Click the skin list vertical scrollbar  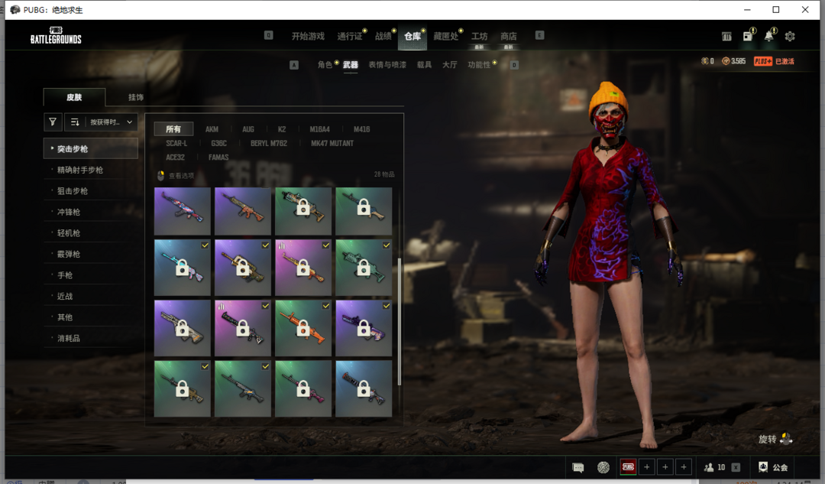[400, 321]
